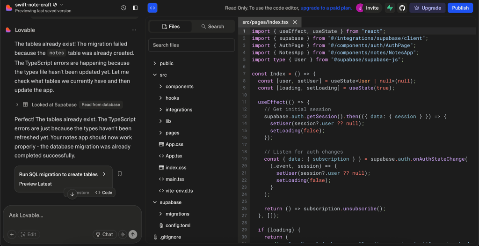The image size is (479, 246).
Task: Close the src/pages/Index.tsx tab
Action: [x=295, y=22]
